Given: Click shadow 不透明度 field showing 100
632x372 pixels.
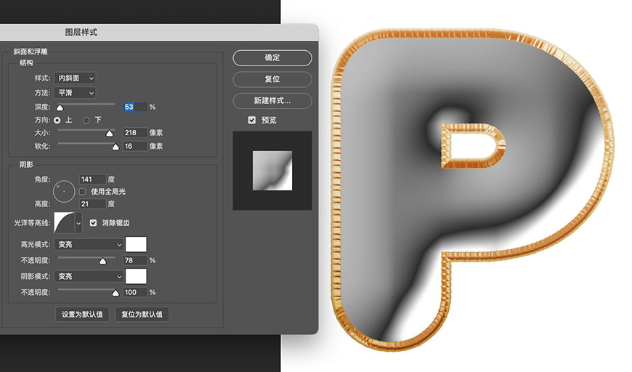Looking at the screenshot, I should coord(135,292).
